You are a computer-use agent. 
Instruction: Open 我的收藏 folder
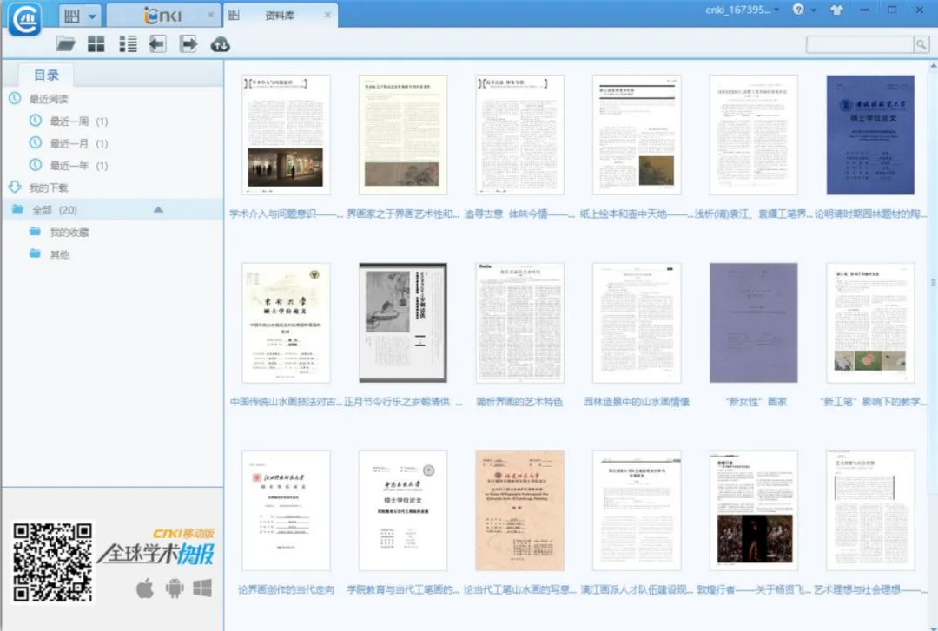69,233
